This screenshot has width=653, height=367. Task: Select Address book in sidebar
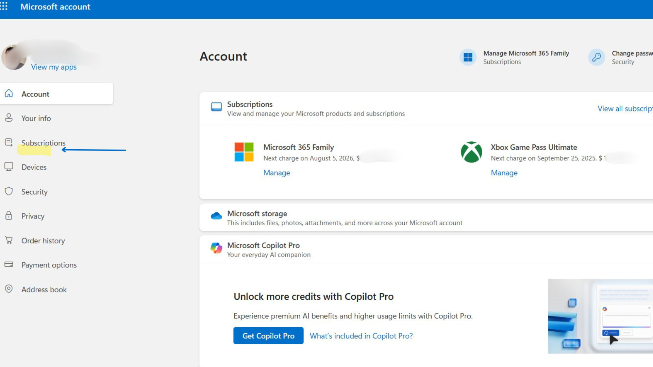point(44,290)
